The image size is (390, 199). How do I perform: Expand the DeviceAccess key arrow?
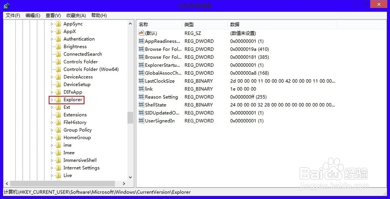pyautogui.click(x=52, y=77)
